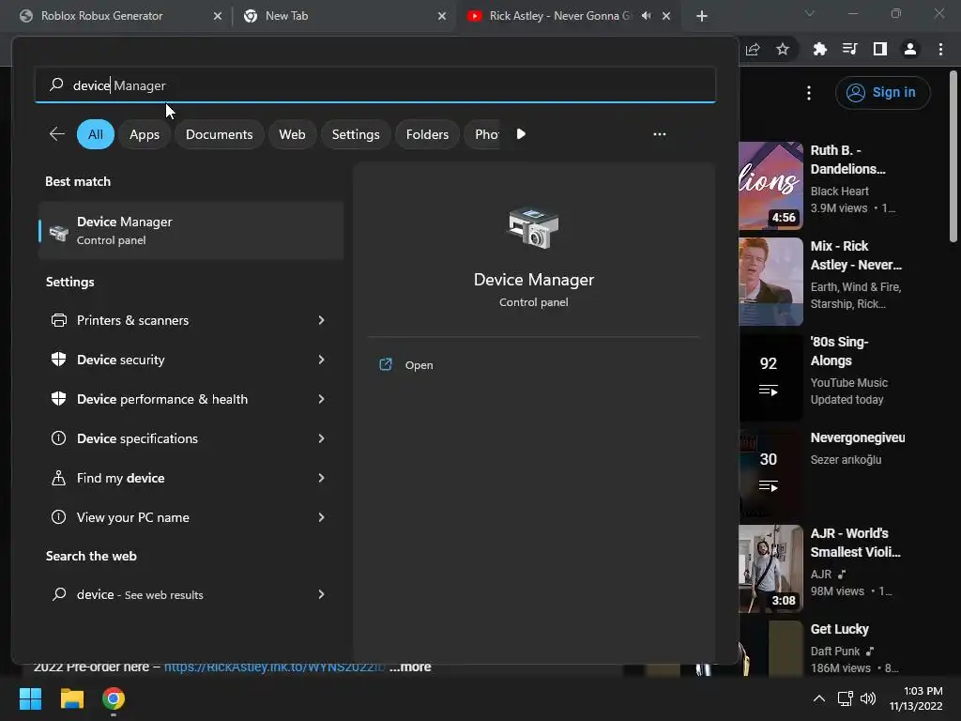Expand Find my device chevron
Viewport: 961px width, 721px height.
tap(321, 478)
